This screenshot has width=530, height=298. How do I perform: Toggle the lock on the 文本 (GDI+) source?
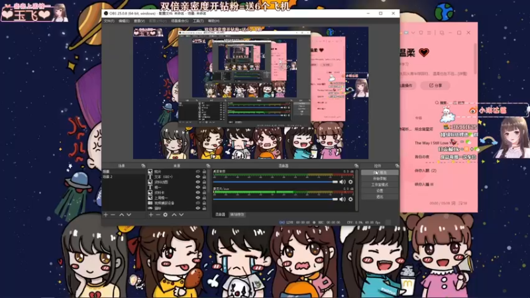point(204,177)
